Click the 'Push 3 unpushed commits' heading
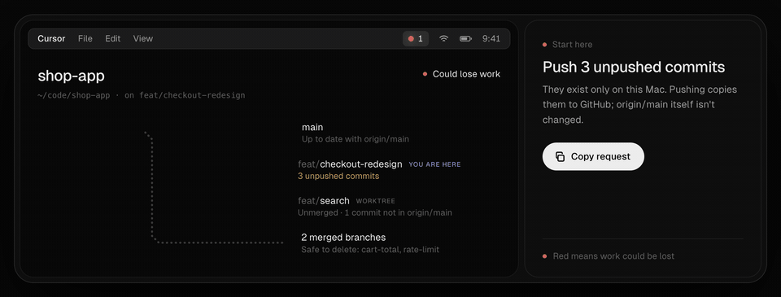Screen dimensions: 781x297 tap(634, 67)
